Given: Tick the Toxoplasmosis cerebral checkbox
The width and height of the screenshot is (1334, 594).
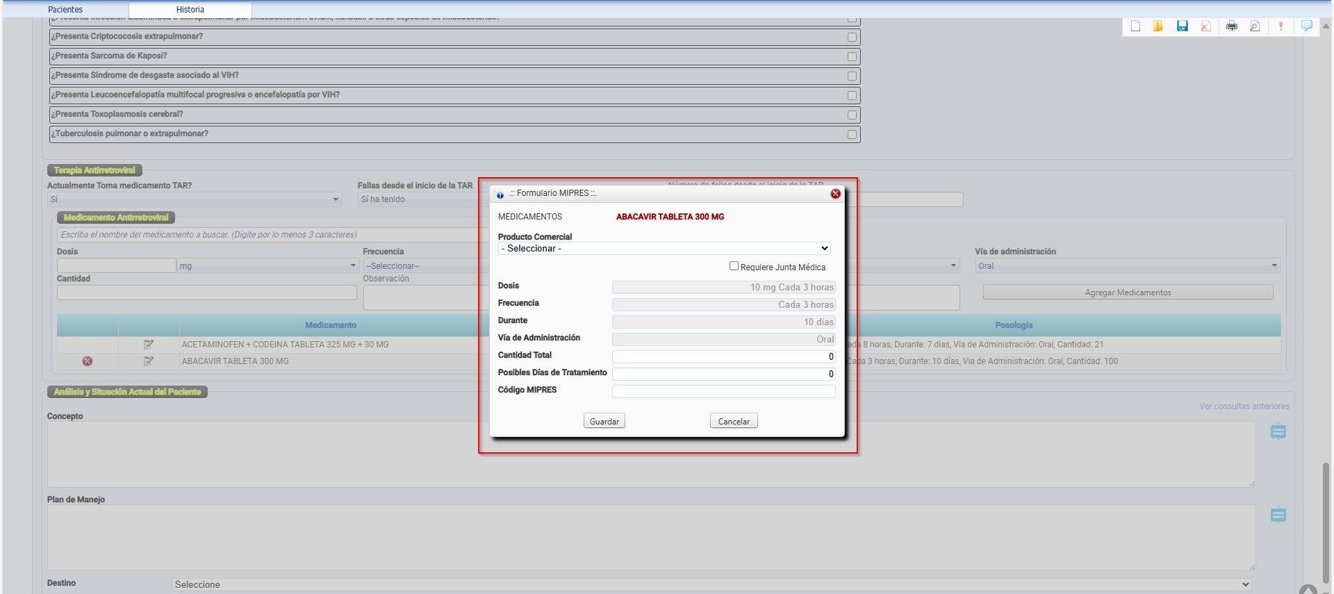Looking at the screenshot, I should point(852,115).
